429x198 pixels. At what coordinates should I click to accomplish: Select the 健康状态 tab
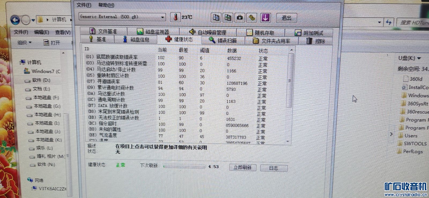(x=179, y=39)
